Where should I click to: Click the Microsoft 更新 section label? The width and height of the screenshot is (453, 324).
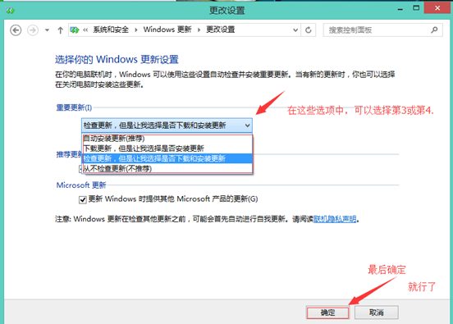[81, 185]
